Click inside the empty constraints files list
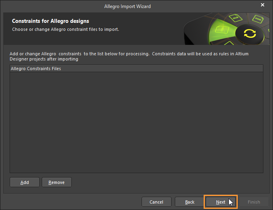Viewport: 273px width, 210px height. (x=136, y=122)
